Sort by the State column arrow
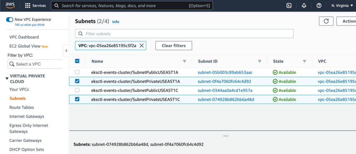Viewport: 356px width, 154px height. pos(305,61)
